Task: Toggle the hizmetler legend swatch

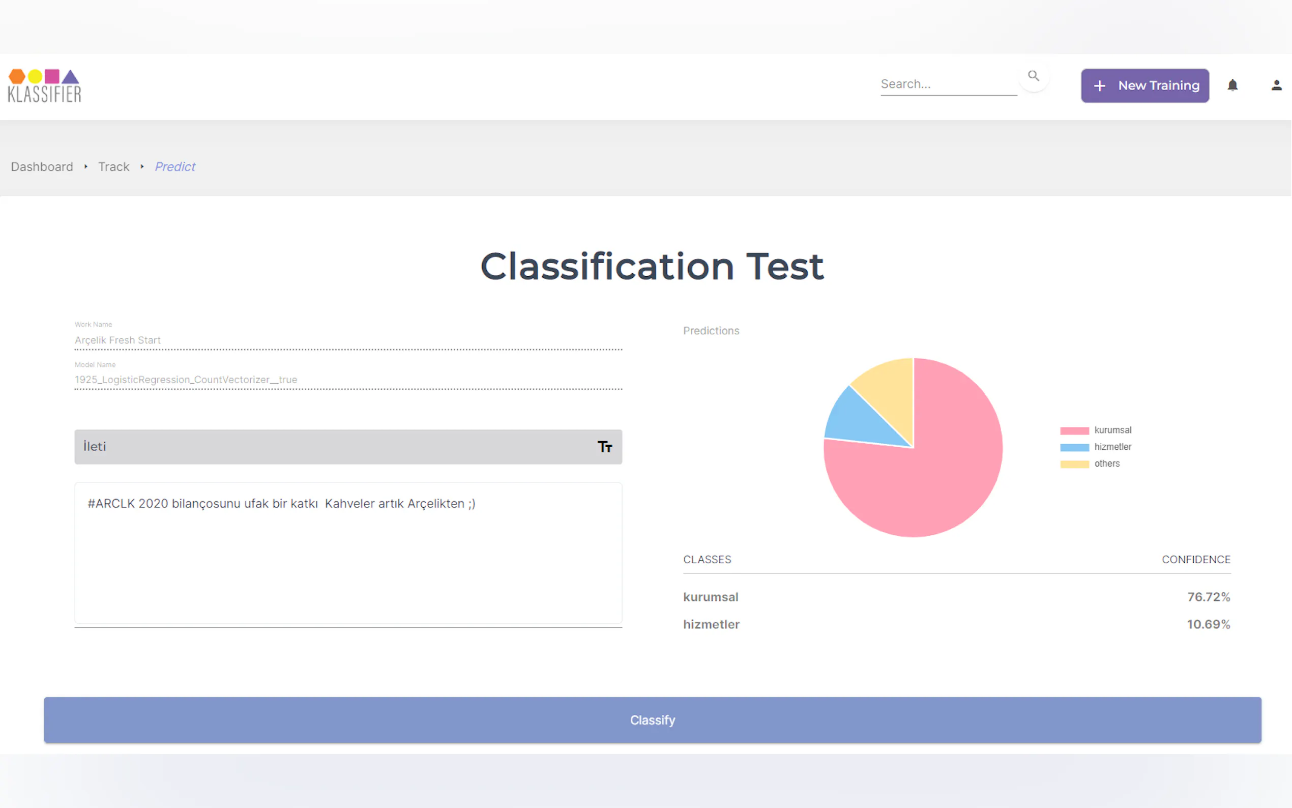Action: [x=1074, y=447]
